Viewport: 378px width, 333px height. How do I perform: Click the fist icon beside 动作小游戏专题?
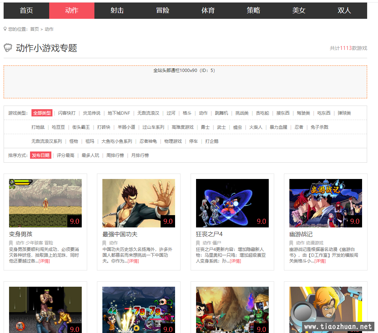8,48
